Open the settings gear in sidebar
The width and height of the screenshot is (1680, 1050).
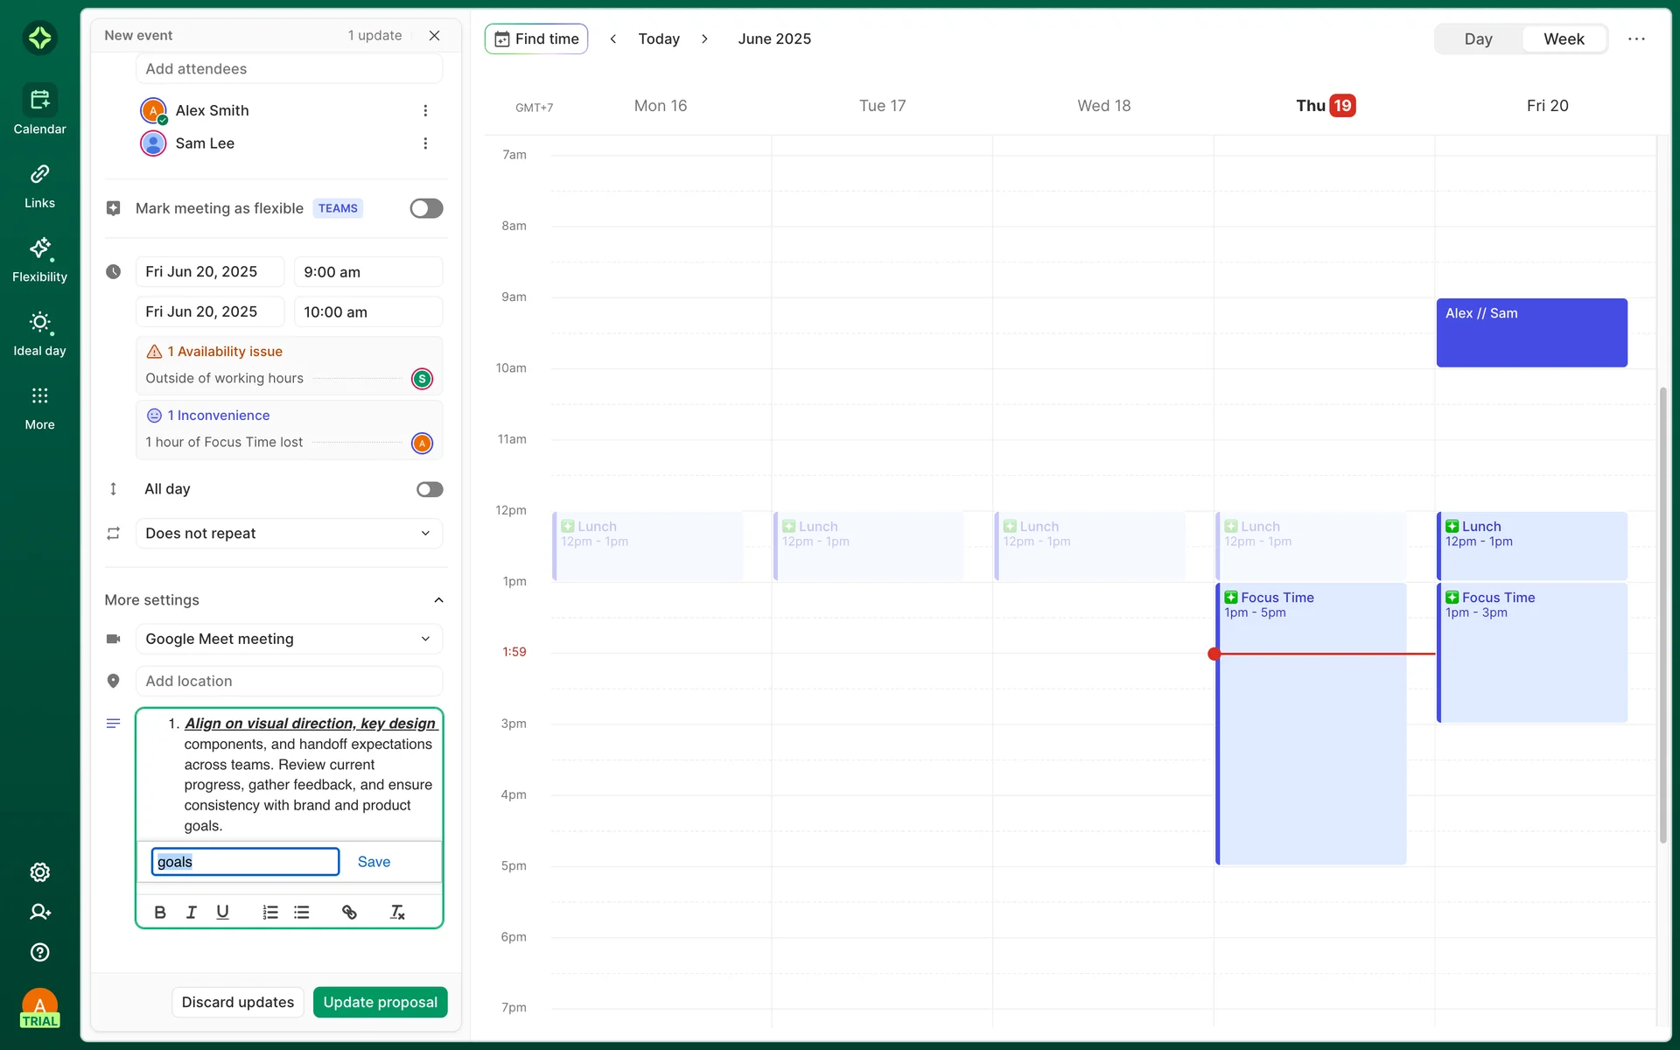pos(39,872)
